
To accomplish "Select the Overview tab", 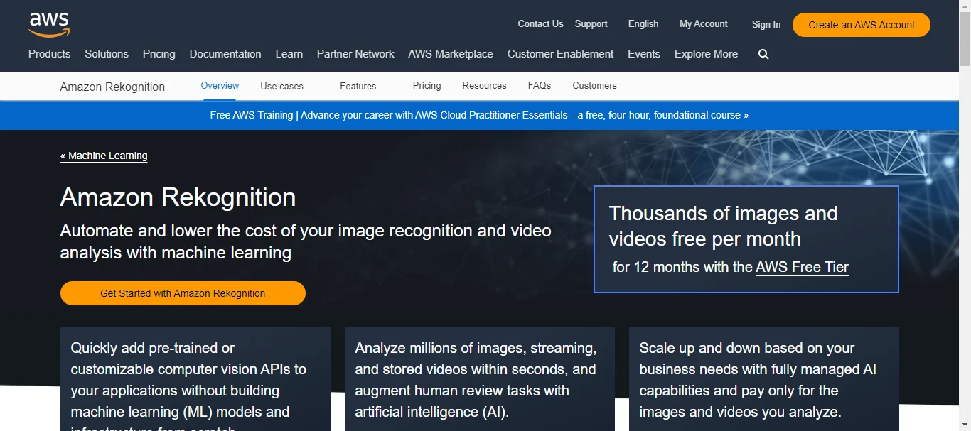I will 220,86.
